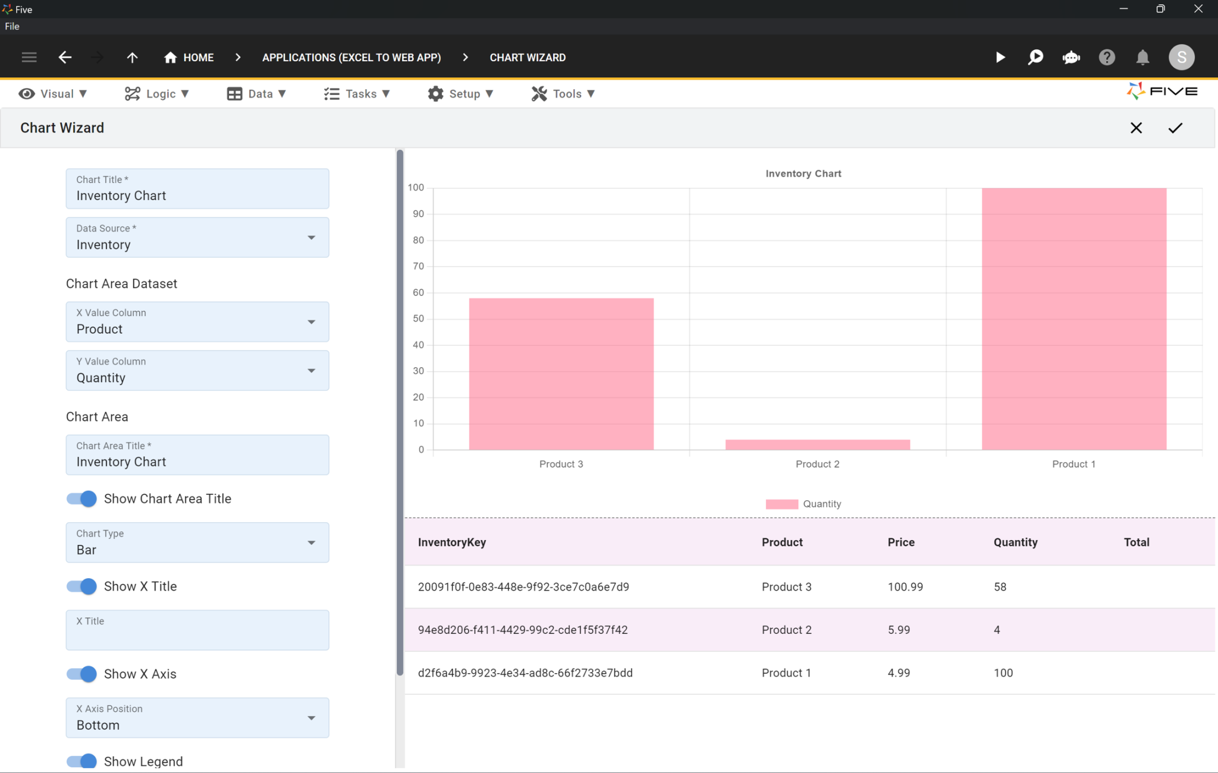Open the Tasks menu

coord(357,94)
